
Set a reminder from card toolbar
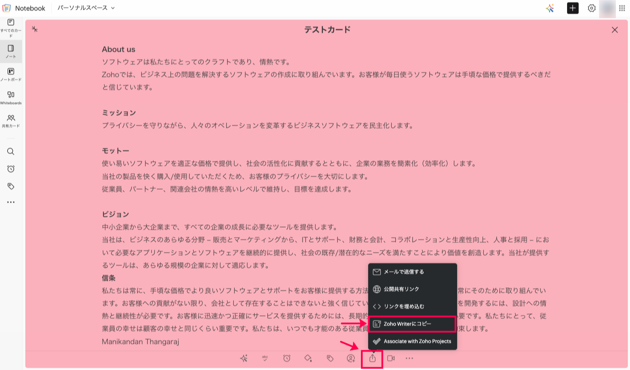[287, 358]
